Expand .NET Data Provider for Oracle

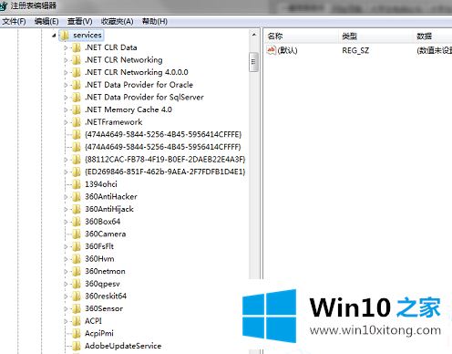point(66,85)
